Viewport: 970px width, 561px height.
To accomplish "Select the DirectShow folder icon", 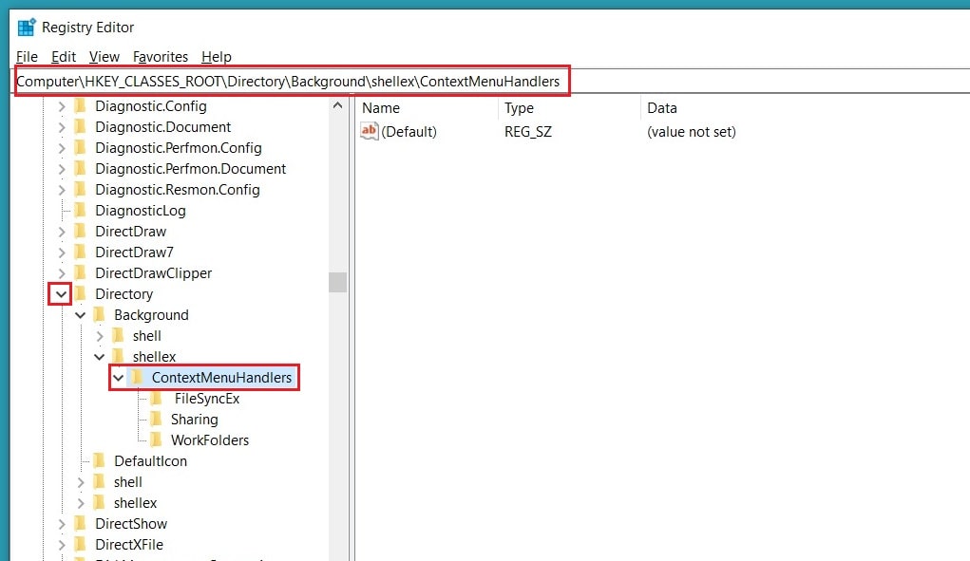I will [x=81, y=524].
